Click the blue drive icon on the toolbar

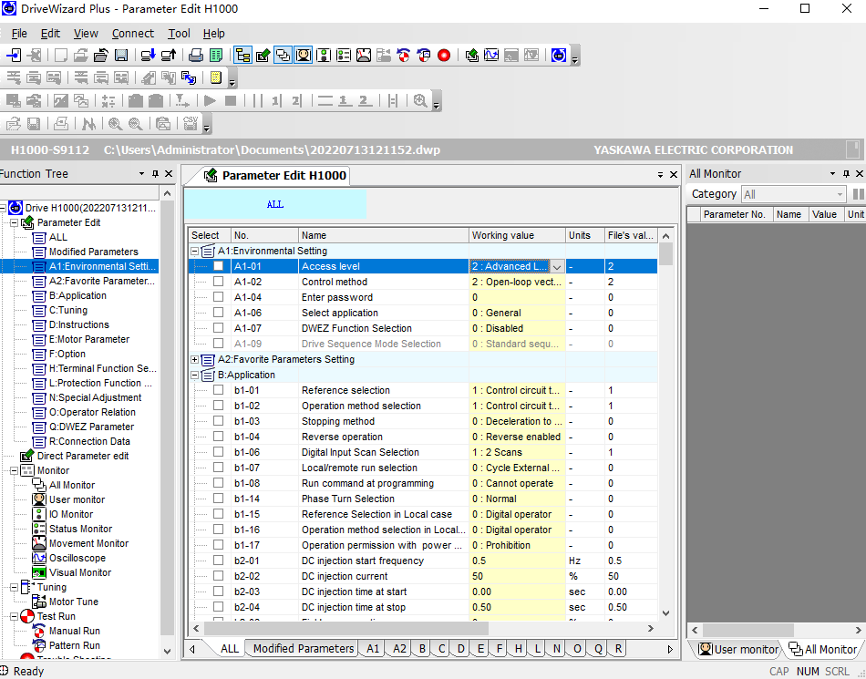[x=559, y=56]
